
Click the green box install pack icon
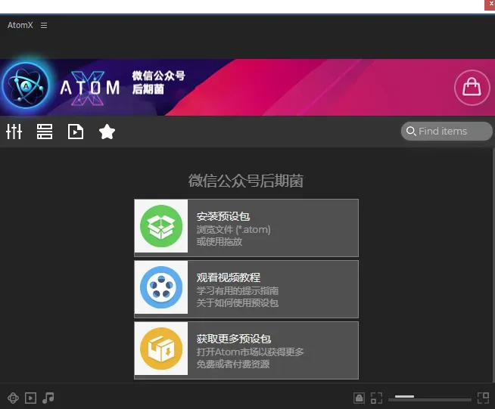(161, 226)
